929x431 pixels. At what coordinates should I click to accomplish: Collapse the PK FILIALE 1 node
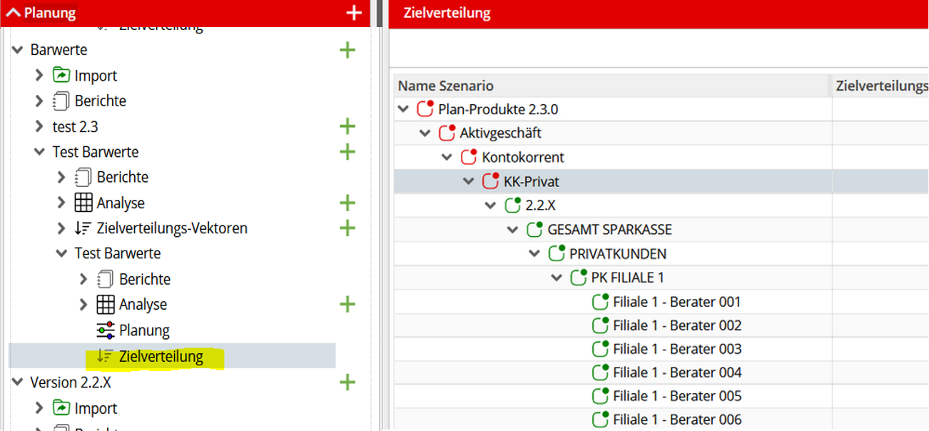tap(557, 278)
